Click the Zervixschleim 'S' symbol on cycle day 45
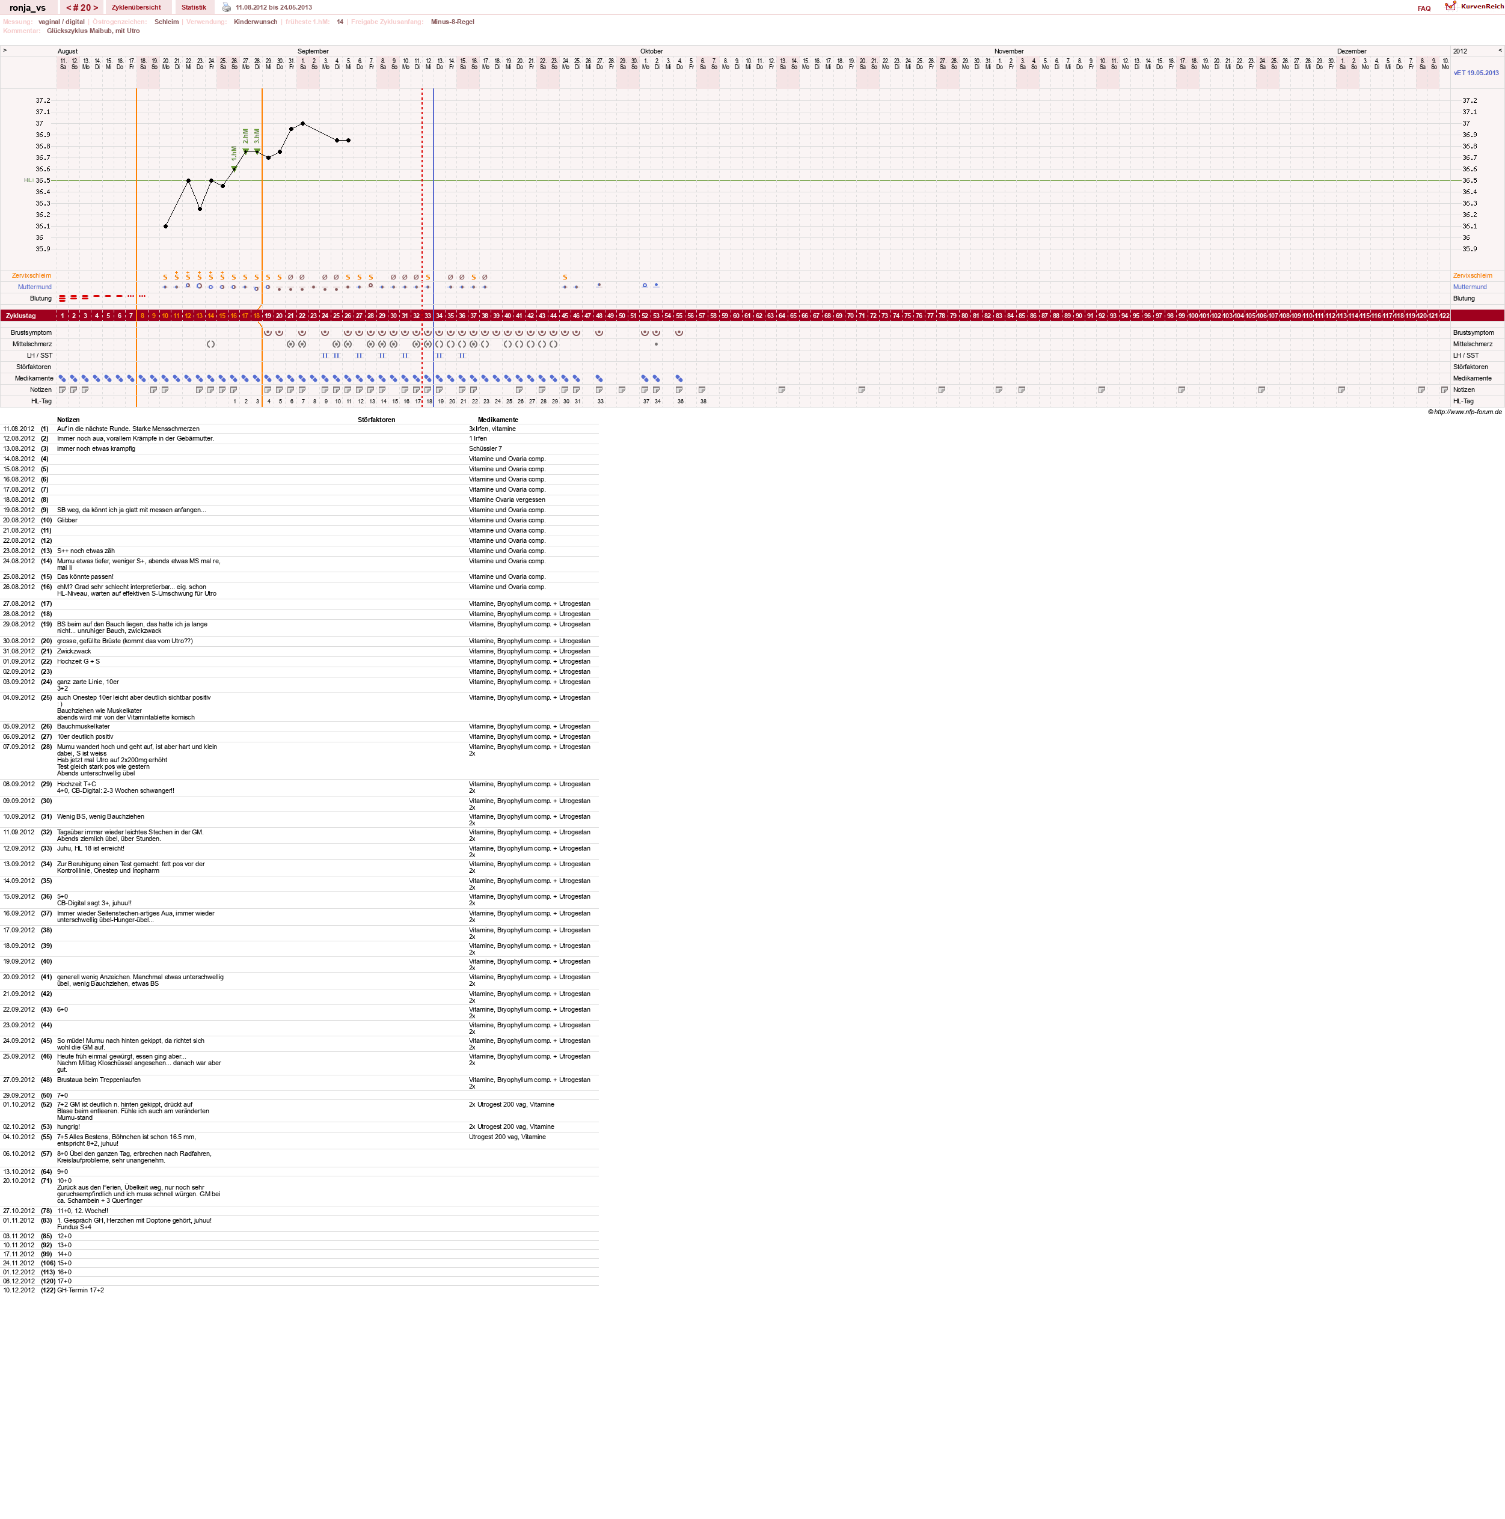The height and width of the screenshot is (1519, 1505). [565, 278]
